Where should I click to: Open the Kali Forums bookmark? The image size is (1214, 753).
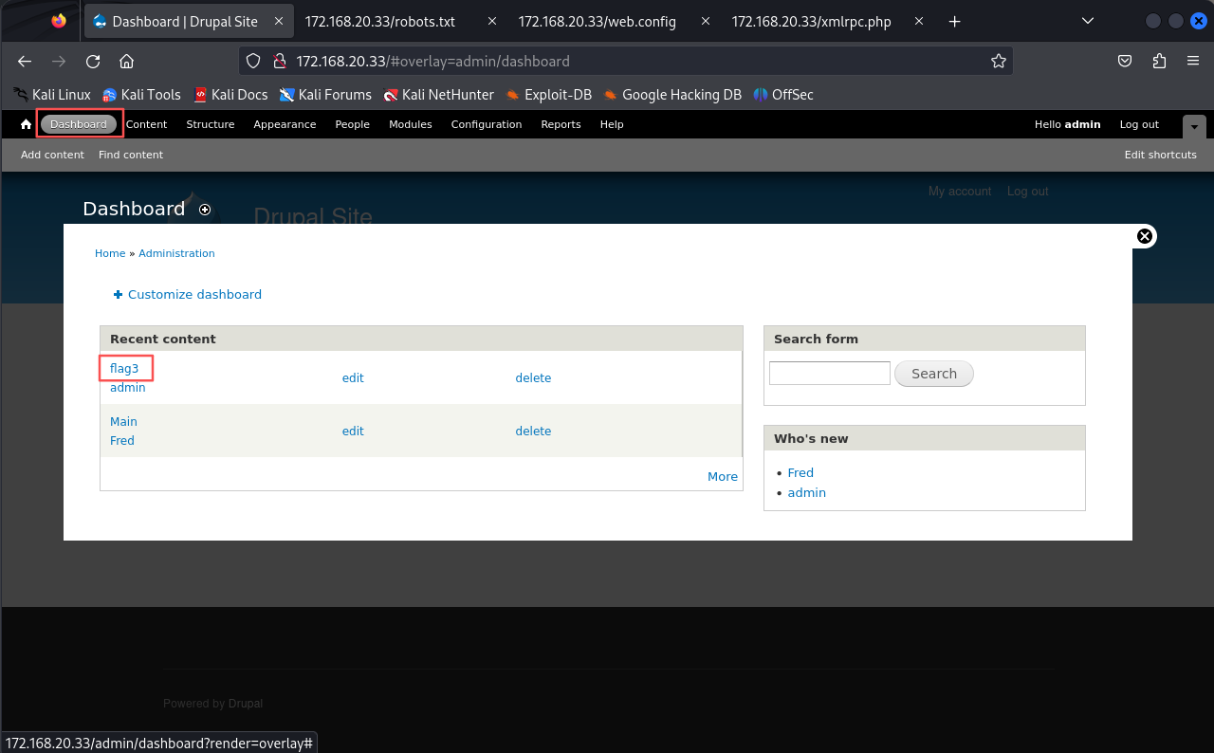point(325,95)
